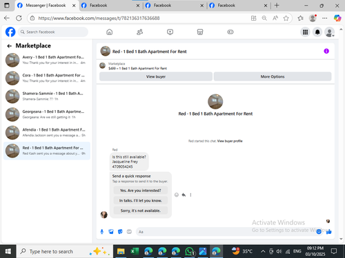Open WhatsApp from taskbar
The width and height of the screenshot is (345, 258).
[x=189, y=251]
